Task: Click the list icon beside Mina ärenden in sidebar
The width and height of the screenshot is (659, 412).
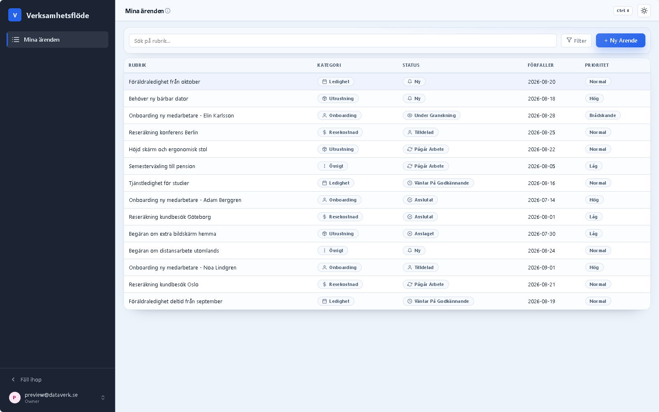Action: 16,40
